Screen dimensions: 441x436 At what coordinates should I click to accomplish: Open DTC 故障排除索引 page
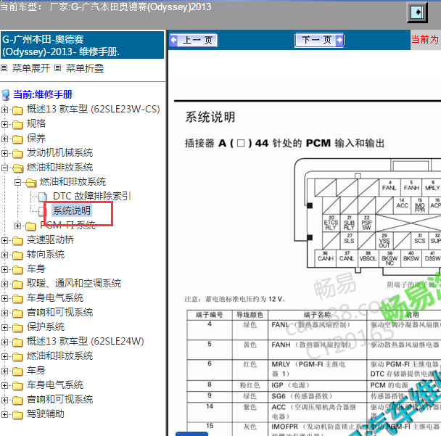[x=92, y=196]
